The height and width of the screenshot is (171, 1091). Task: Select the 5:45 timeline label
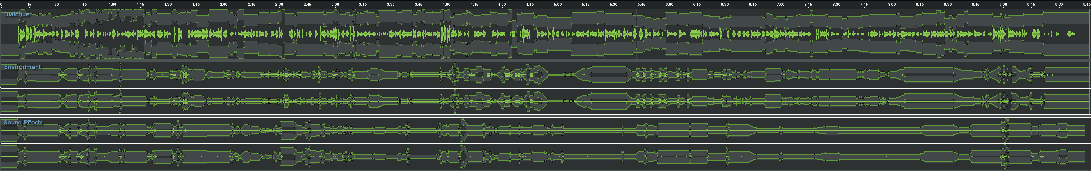(641, 5)
